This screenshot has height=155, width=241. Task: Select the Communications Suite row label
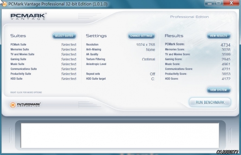(24, 69)
